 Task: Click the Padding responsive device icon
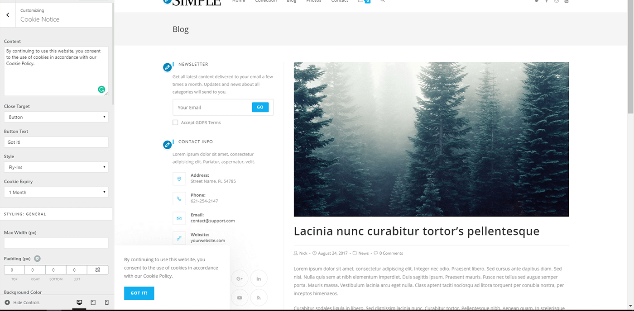[38, 259]
